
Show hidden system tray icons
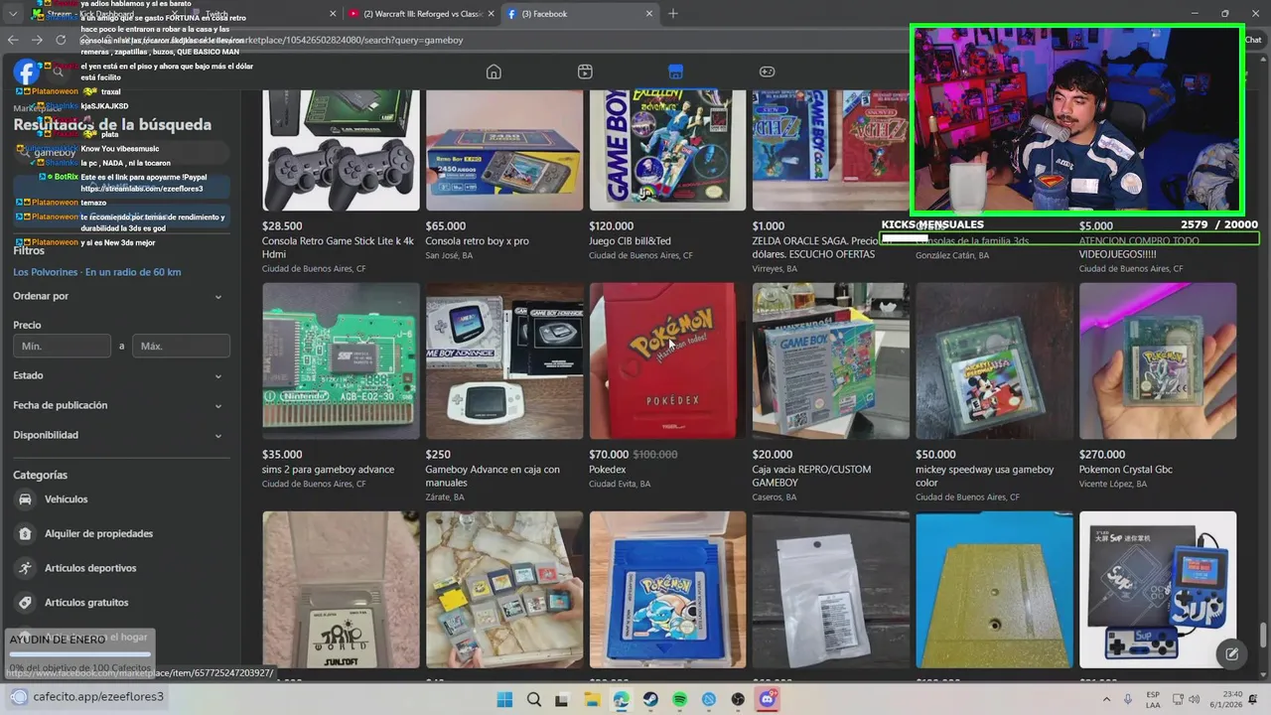(x=1106, y=699)
